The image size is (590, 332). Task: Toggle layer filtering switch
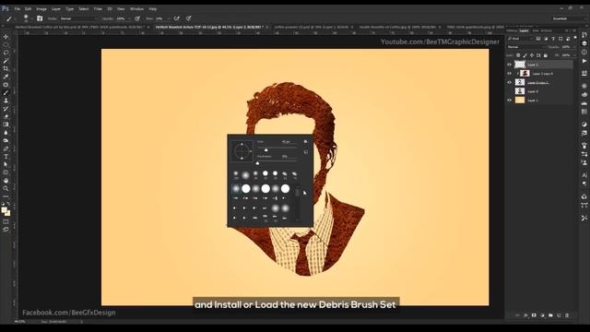(x=575, y=39)
